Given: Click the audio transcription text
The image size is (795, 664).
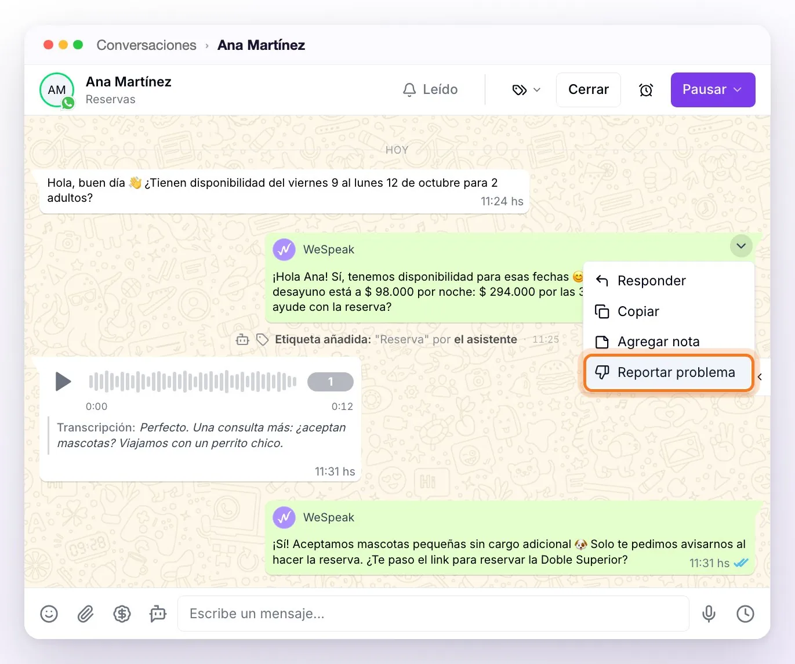Looking at the screenshot, I should (201, 436).
